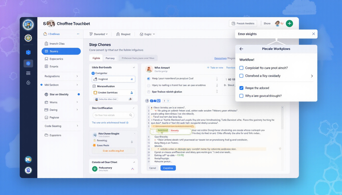Viewport: 342px width, 195px height.
Task: Click the Ge Yine search input field
Action: click(x=113, y=115)
